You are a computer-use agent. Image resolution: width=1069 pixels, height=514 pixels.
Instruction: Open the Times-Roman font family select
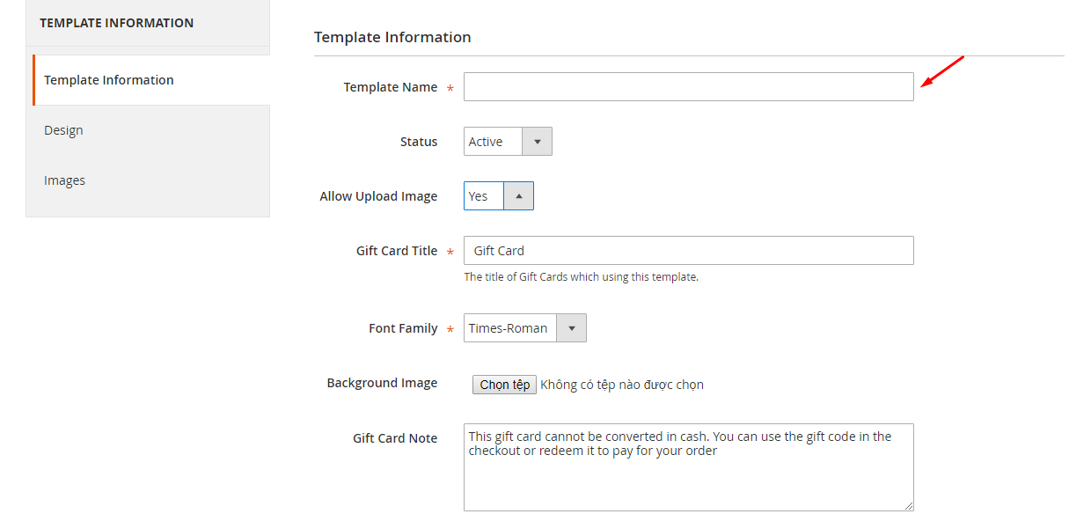pos(525,328)
